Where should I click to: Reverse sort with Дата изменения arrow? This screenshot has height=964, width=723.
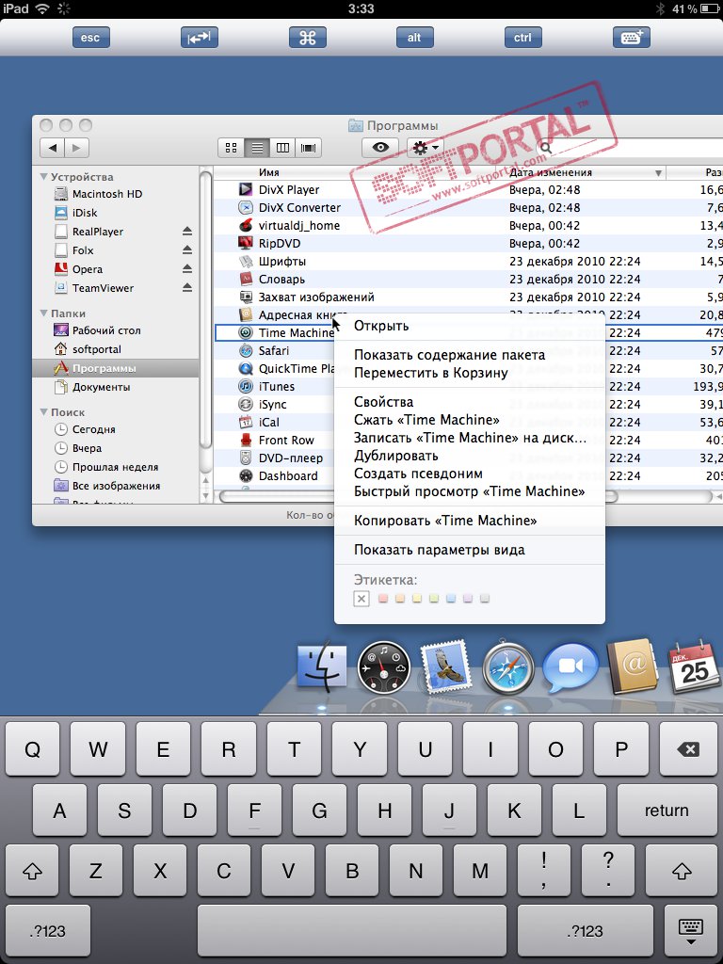[658, 173]
